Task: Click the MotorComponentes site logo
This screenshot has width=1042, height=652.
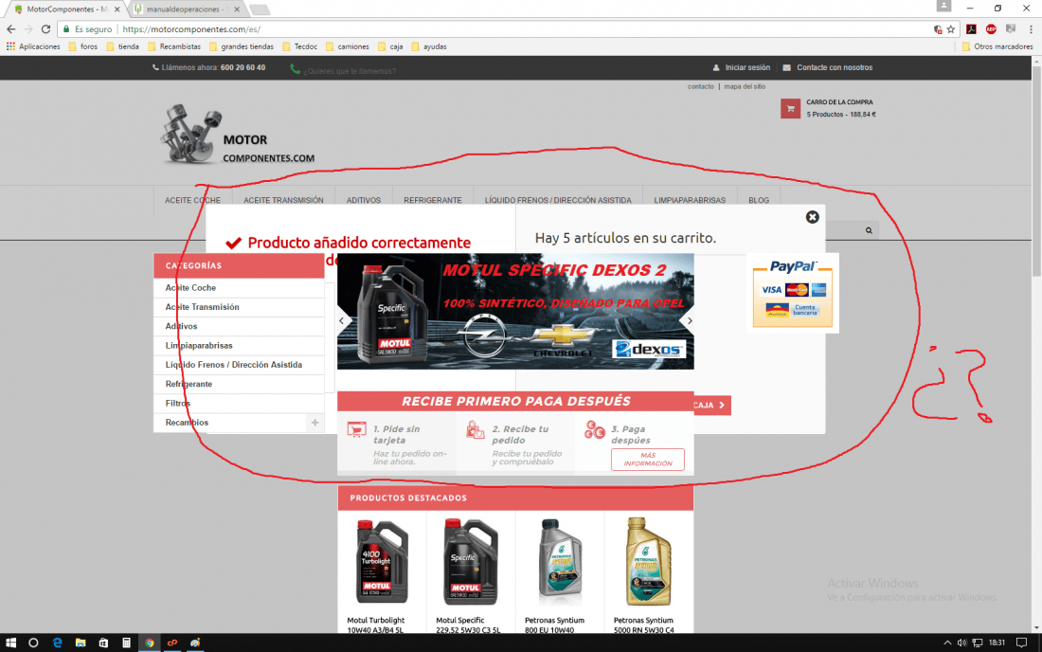Action: tap(237, 135)
